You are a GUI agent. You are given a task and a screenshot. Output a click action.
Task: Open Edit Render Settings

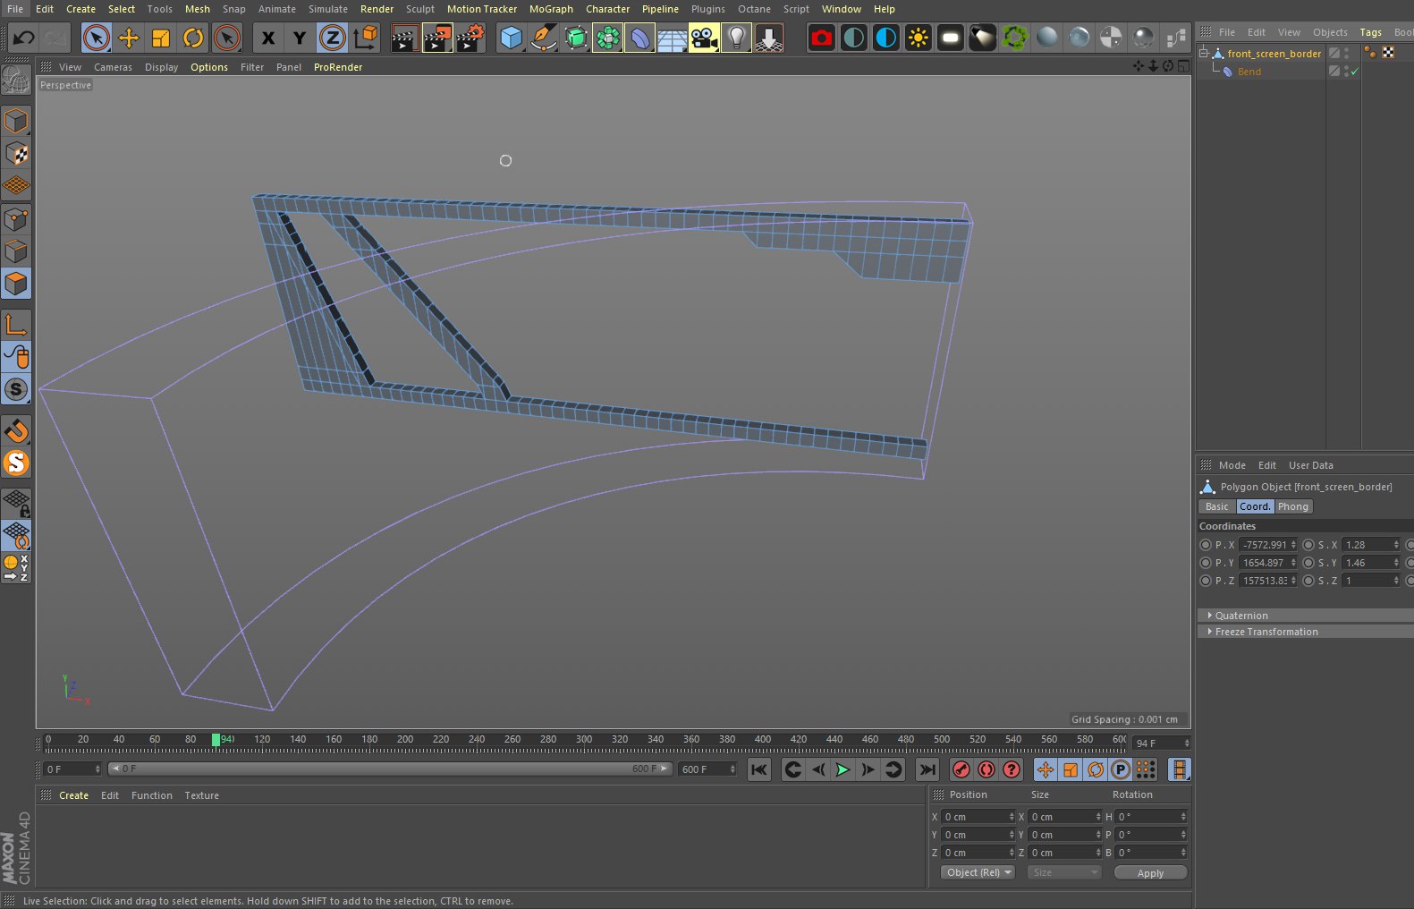470,38
